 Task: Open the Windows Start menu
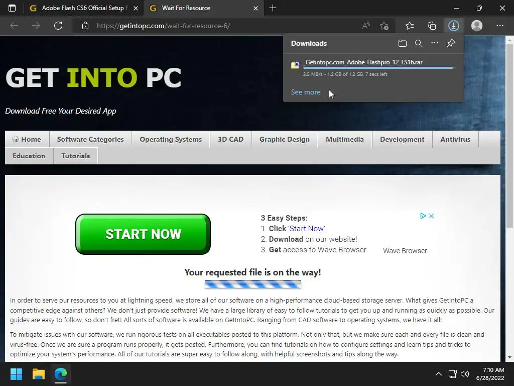tap(16, 374)
